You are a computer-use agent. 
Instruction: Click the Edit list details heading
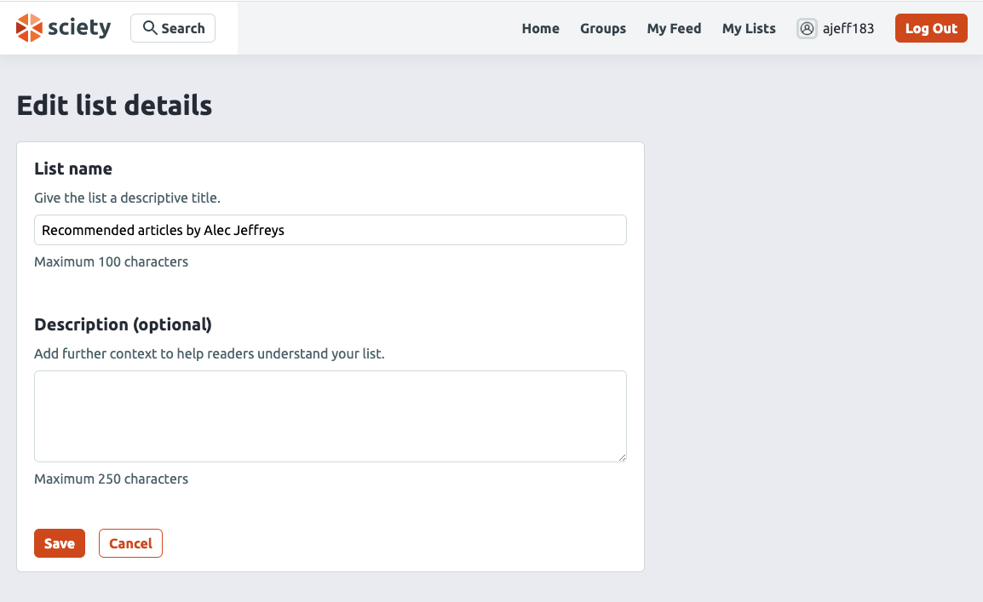tap(114, 105)
